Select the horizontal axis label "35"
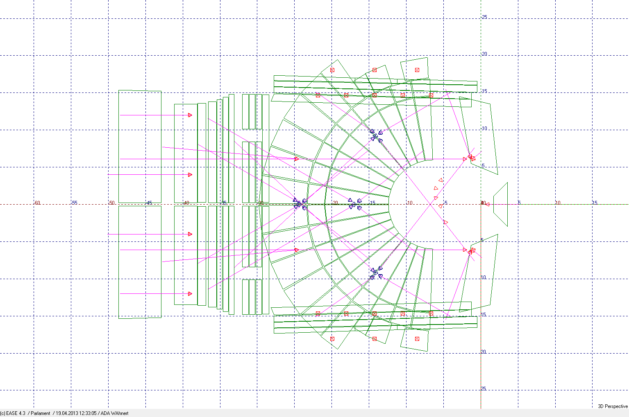The image size is (629, 417). (224, 203)
